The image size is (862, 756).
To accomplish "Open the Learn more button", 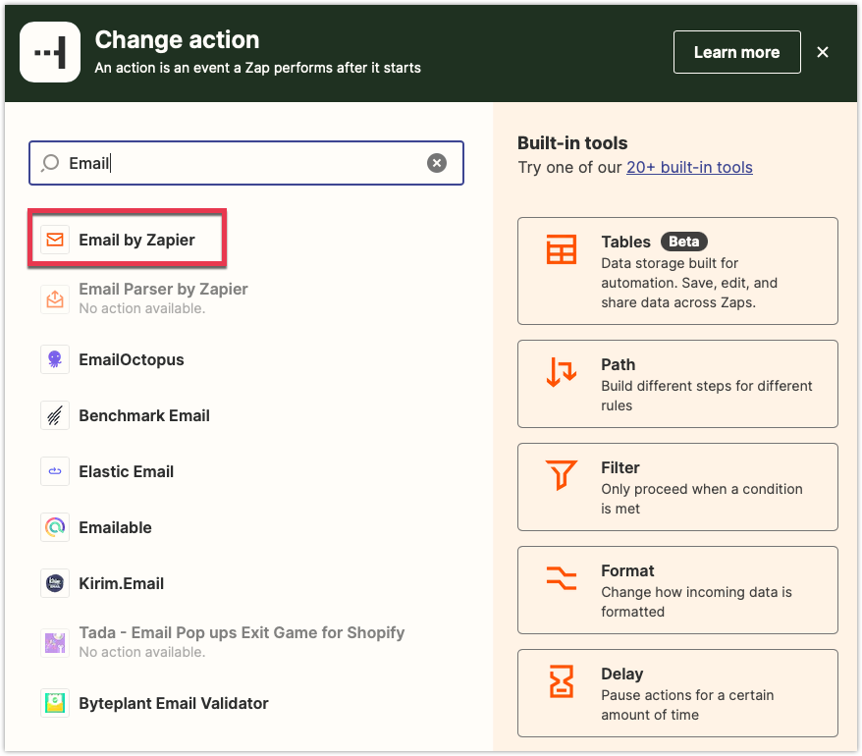I will [x=737, y=52].
